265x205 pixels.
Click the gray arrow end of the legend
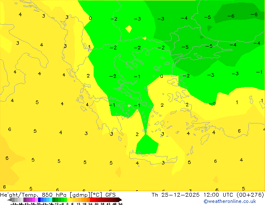pos(10,200)
